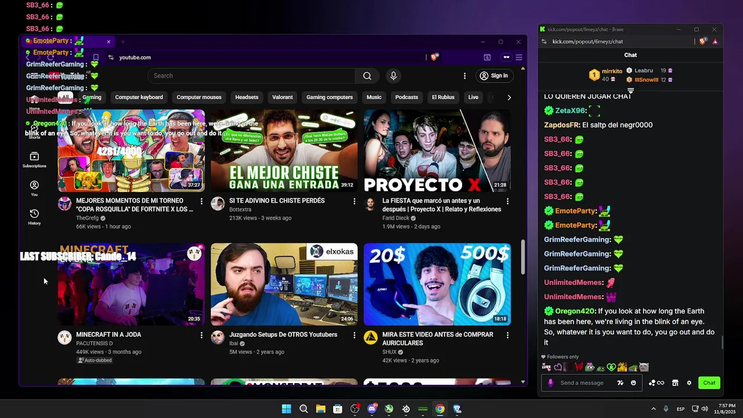743x418 pixels.
Task: Open options for Juzgando Setups video
Action: coord(354,335)
